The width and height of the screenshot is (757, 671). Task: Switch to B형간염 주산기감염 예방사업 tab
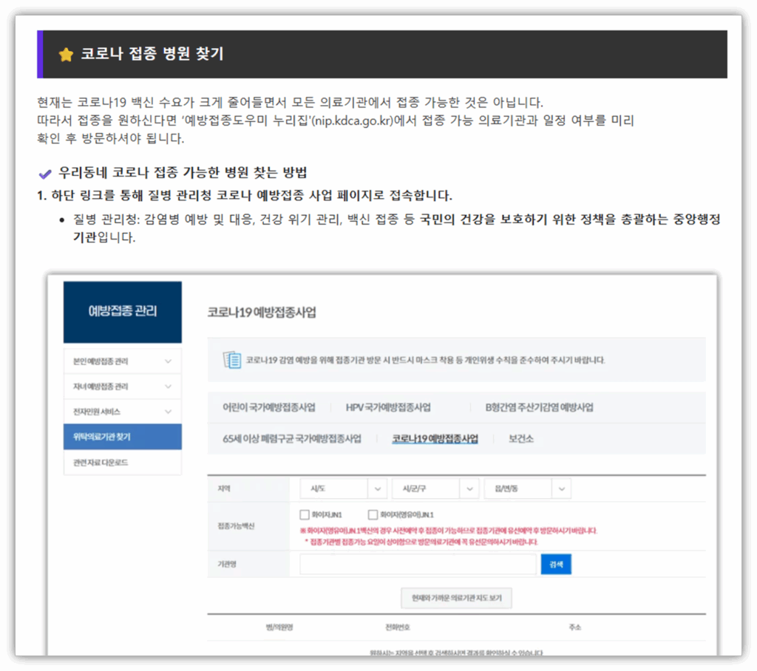[539, 407]
